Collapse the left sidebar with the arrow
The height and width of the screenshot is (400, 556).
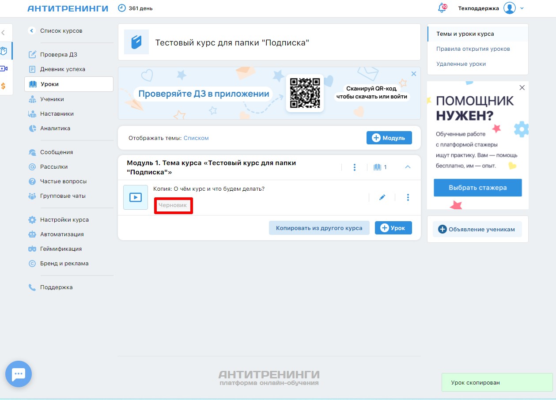[4, 32]
